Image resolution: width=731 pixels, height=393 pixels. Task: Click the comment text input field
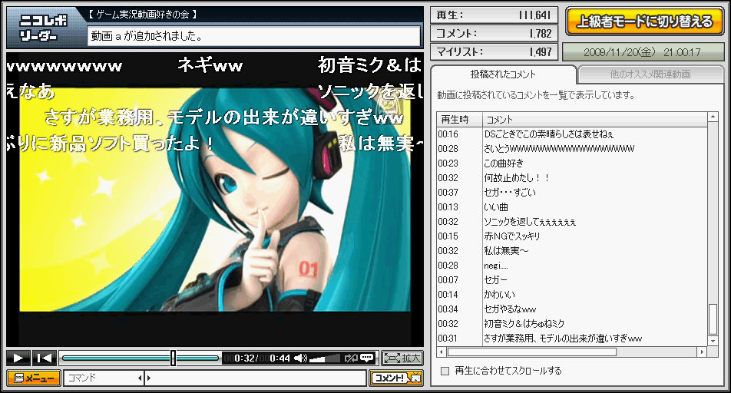256,378
